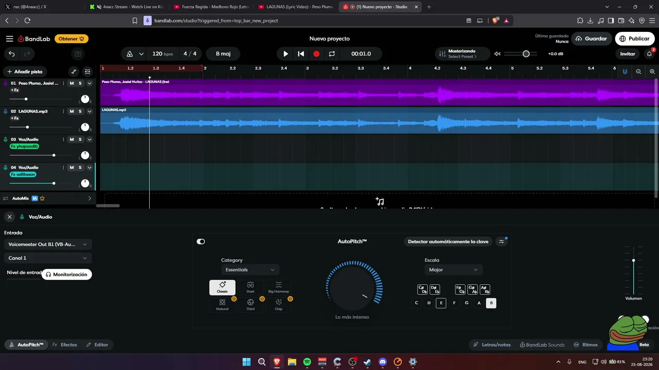Screen dimensions: 659x370
Task: Click the Añadir pista button
Action: (x=25, y=71)
